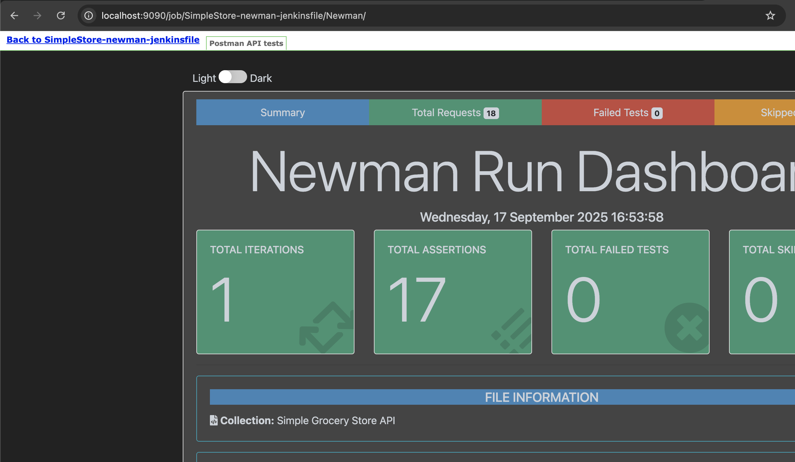Open the Total Requests tab
795x462 pixels.
(x=455, y=112)
